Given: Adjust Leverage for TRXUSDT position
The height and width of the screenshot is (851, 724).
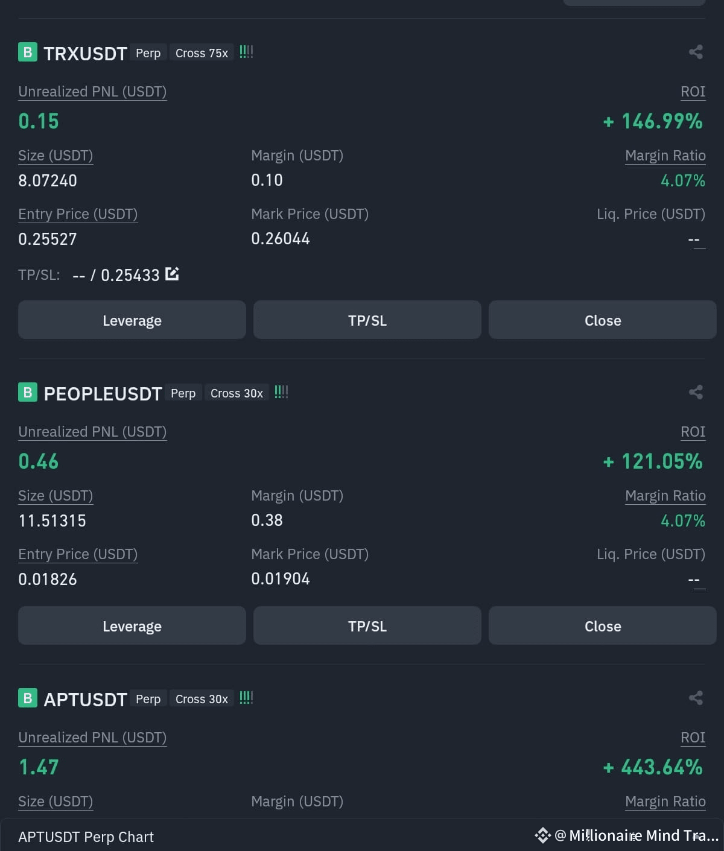Looking at the screenshot, I should pyautogui.click(x=132, y=320).
